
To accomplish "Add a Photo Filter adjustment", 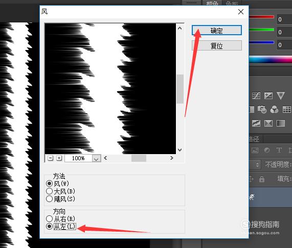I will point(262,109).
